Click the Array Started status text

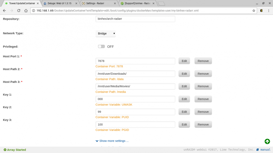tap(17, 150)
